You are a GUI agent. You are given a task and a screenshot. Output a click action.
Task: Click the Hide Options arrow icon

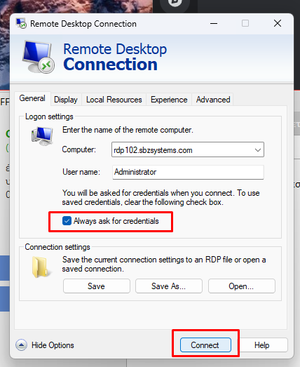[x=21, y=345]
